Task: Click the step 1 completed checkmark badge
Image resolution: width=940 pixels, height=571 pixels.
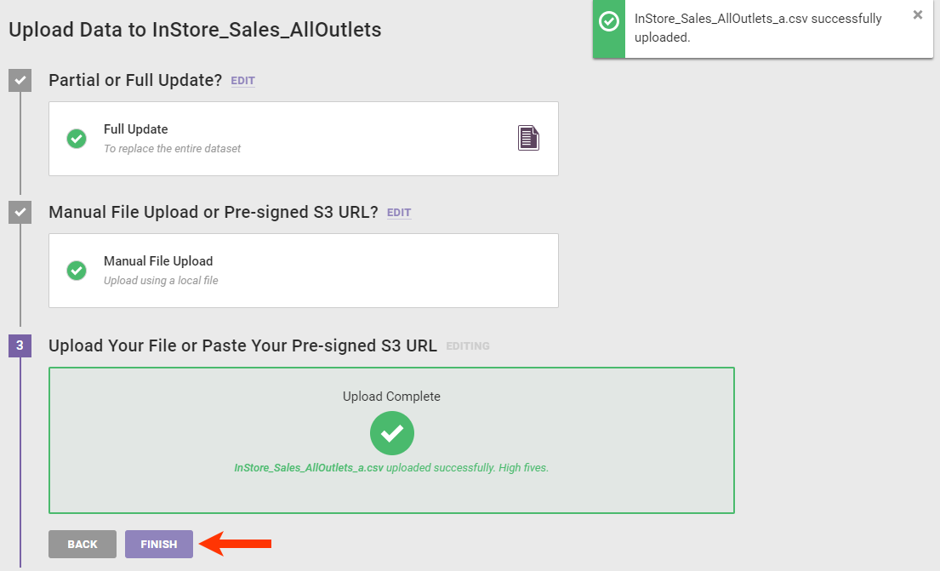Action: 20,81
